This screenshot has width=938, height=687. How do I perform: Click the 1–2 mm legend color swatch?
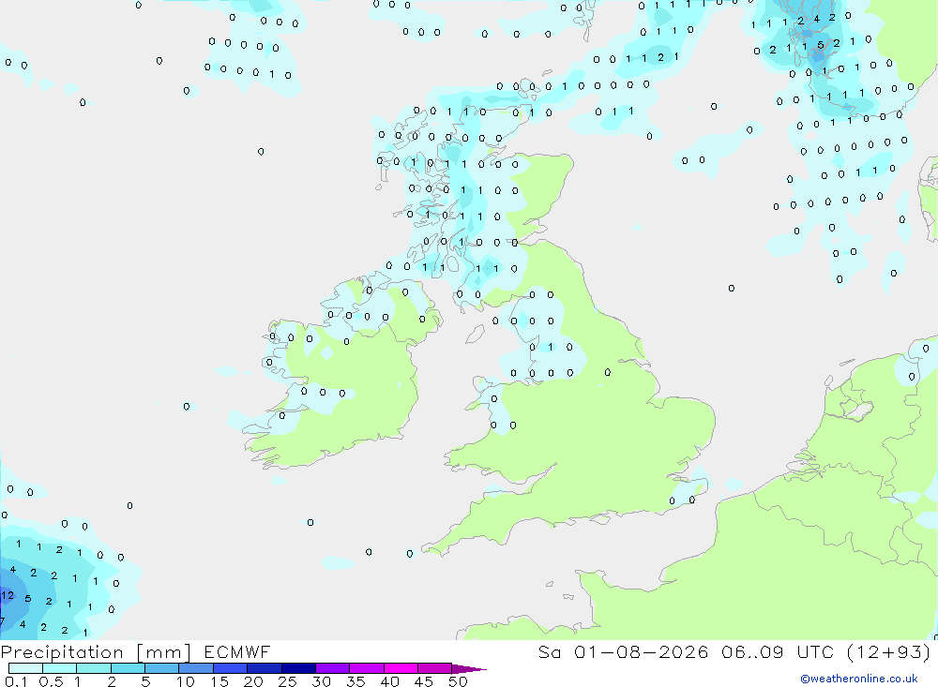click(x=94, y=668)
